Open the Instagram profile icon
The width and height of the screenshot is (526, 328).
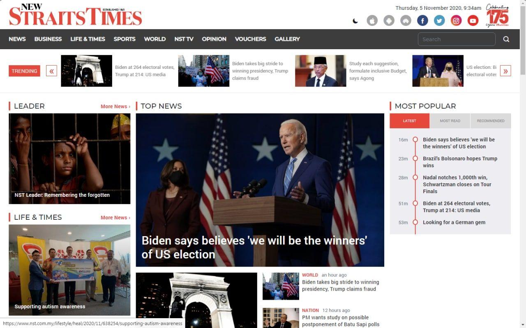(x=456, y=20)
